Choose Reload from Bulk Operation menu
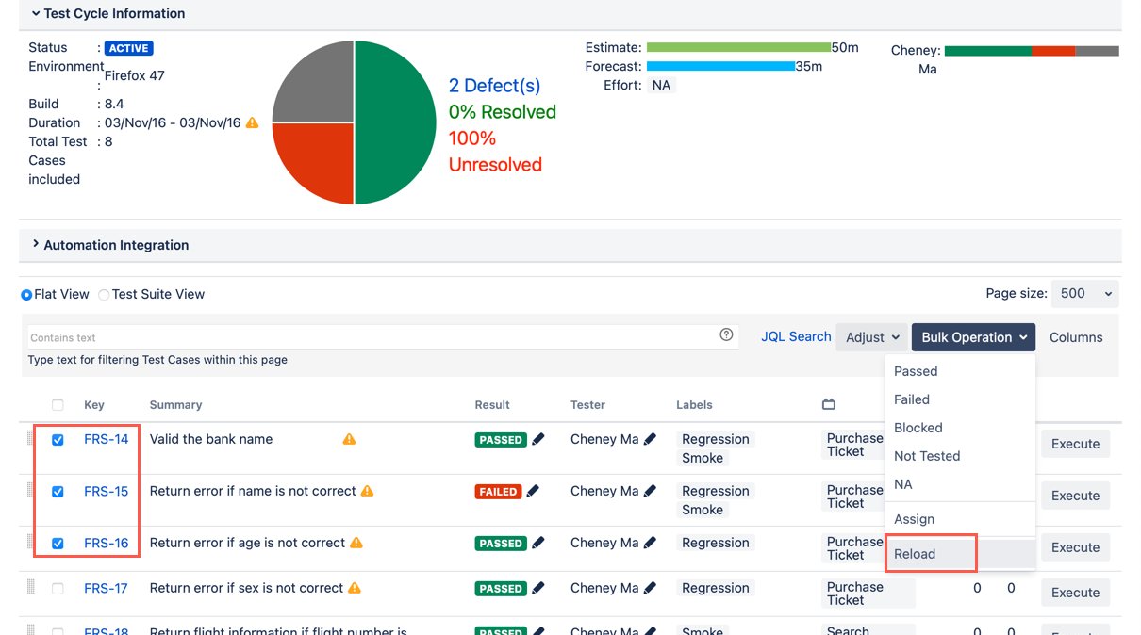 tap(915, 554)
